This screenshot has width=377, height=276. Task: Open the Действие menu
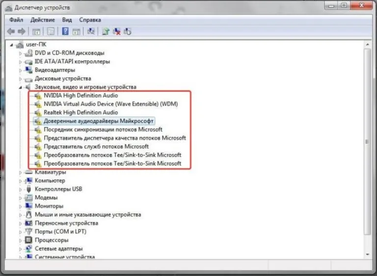click(x=43, y=20)
